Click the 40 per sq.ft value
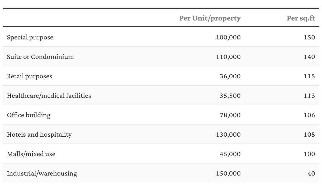Image resolution: width=322 pixels, height=185 pixels. point(311,173)
